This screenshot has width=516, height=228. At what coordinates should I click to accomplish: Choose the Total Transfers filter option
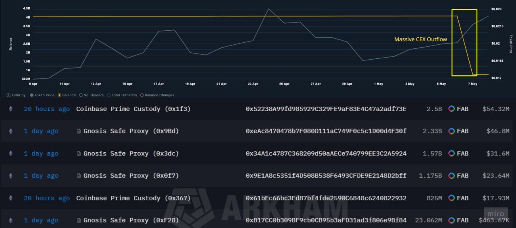tap(109, 95)
